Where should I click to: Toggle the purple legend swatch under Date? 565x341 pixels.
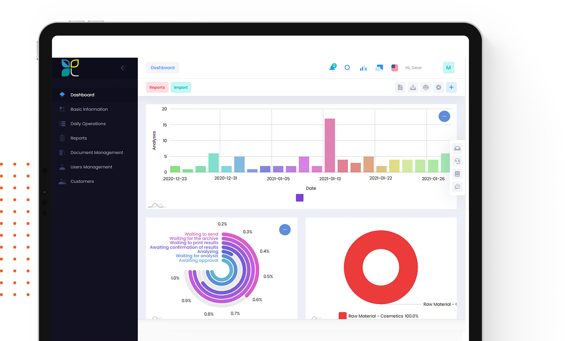pyautogui.click(x=300, y=198)
